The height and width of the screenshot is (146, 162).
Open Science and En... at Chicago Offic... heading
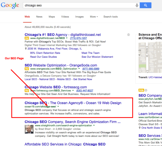coord(150,36)
